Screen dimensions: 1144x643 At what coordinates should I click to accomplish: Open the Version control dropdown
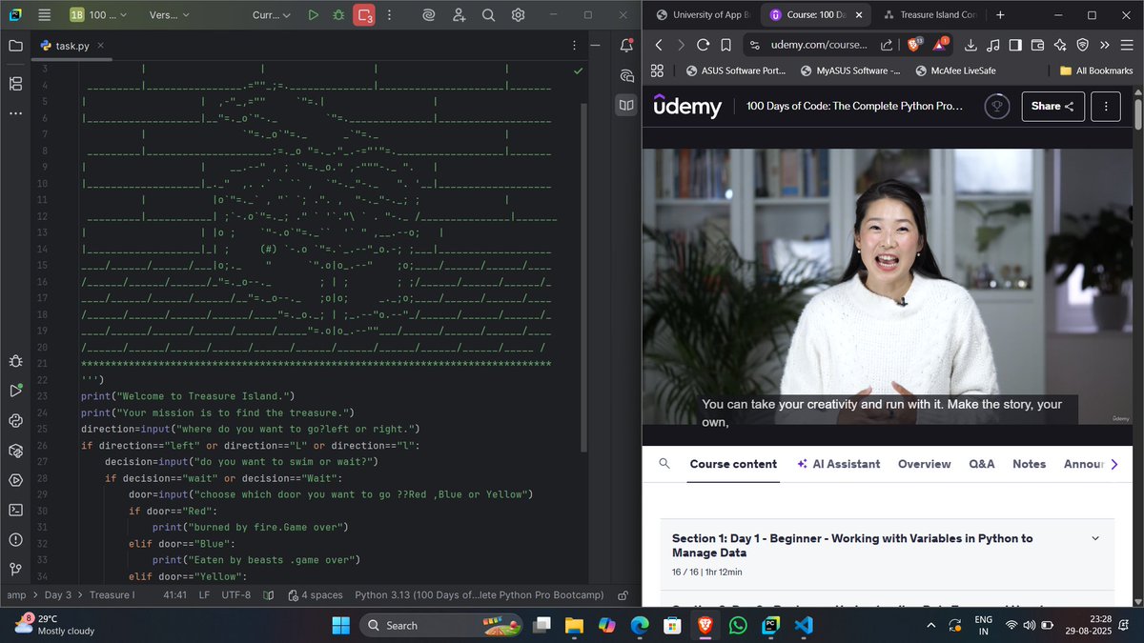tap(169, 15)
